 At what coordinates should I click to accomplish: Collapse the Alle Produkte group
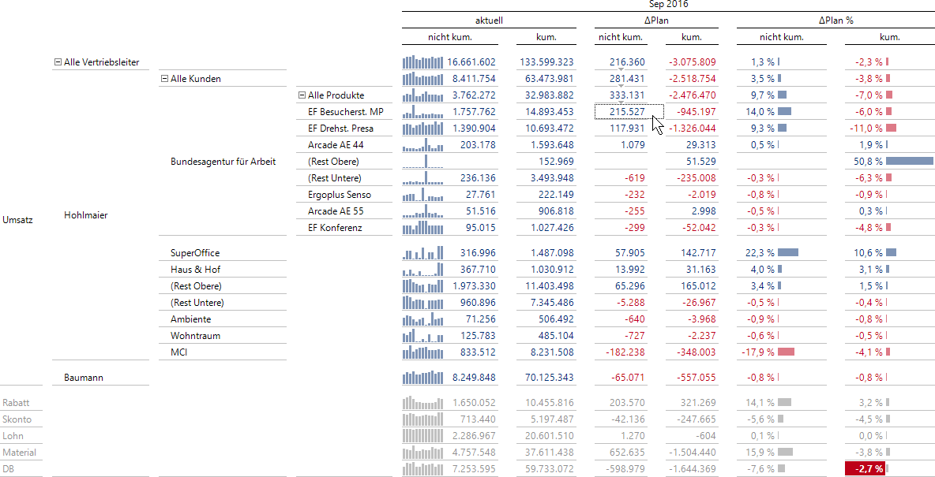pyautogui.click(x=302, y=95)
